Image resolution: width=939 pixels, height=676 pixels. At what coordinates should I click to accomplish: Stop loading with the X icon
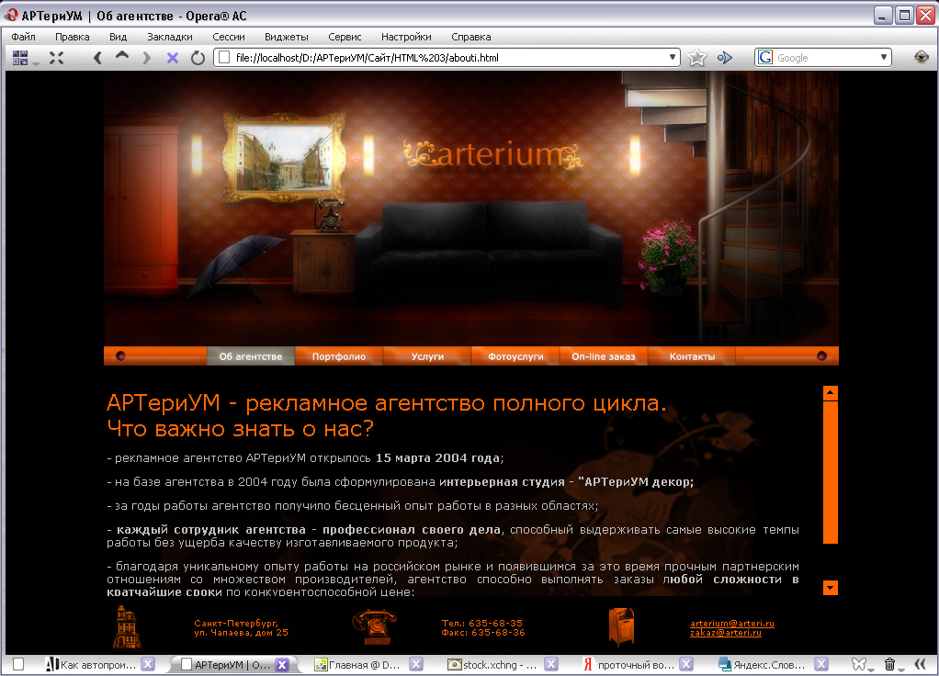click(173, 58)
